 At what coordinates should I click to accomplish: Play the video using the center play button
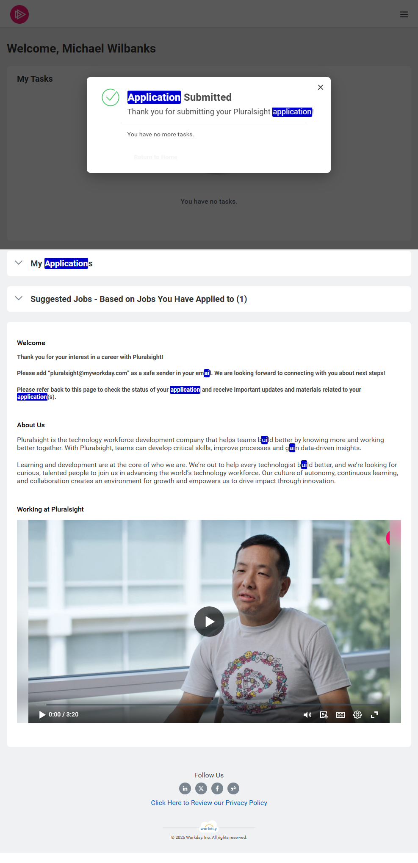209,622
